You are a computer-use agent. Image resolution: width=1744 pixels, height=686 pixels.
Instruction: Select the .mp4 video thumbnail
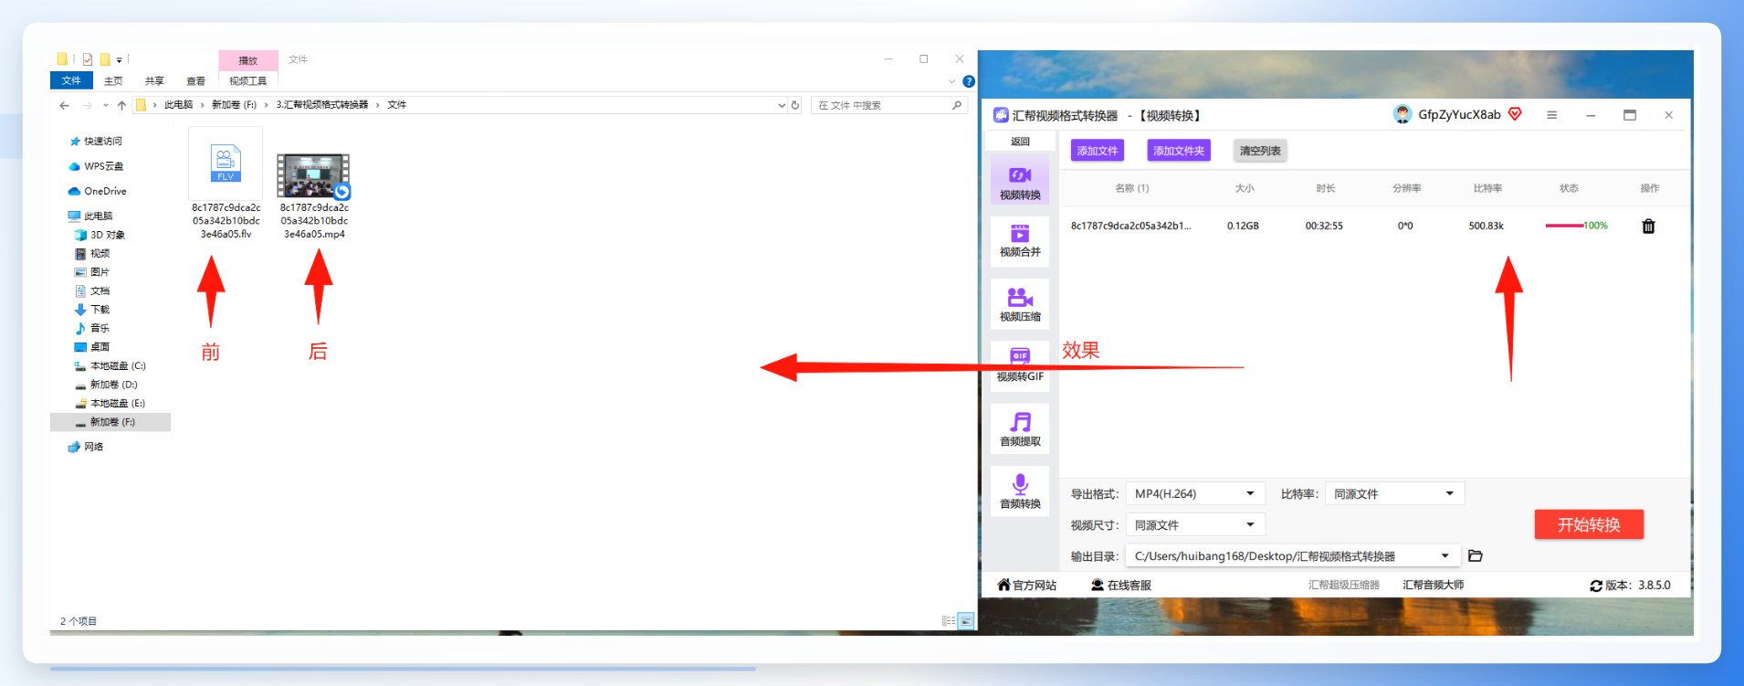pyautogui.click(x=313, y=175)
